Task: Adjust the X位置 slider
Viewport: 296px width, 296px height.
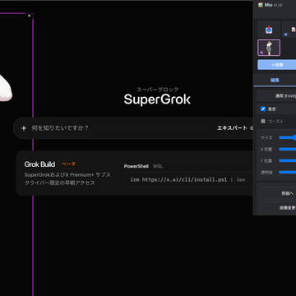Action: coord(288,150)
